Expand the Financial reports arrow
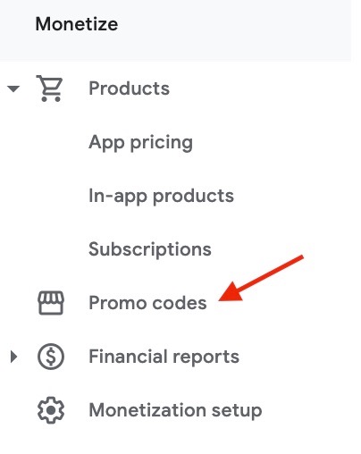 tap(13, 357)
